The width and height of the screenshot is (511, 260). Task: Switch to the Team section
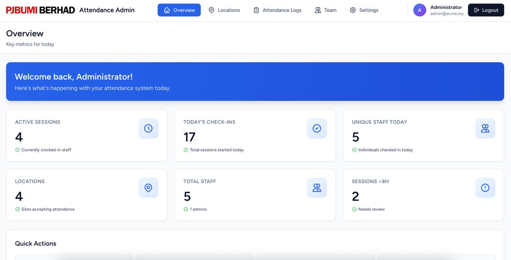[325, 10]
